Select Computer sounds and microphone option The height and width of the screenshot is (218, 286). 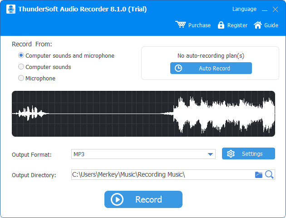click(x=21, y=55)
